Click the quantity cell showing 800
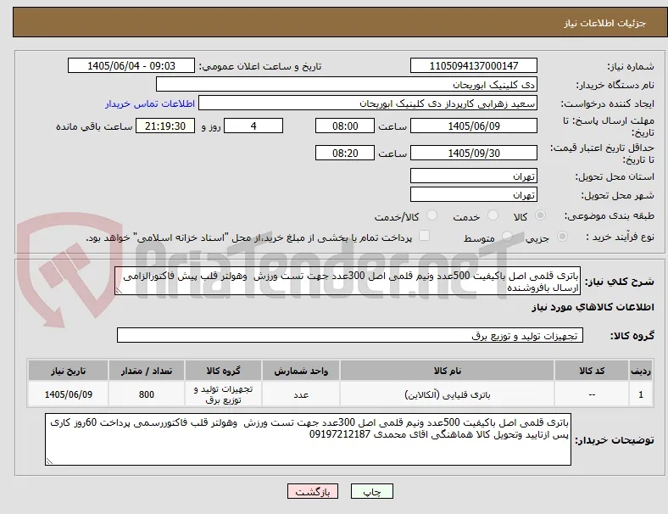668x514 pixels. 146,394
